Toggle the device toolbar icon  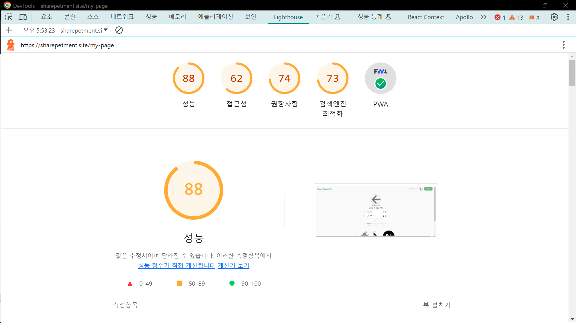(23, 17)
